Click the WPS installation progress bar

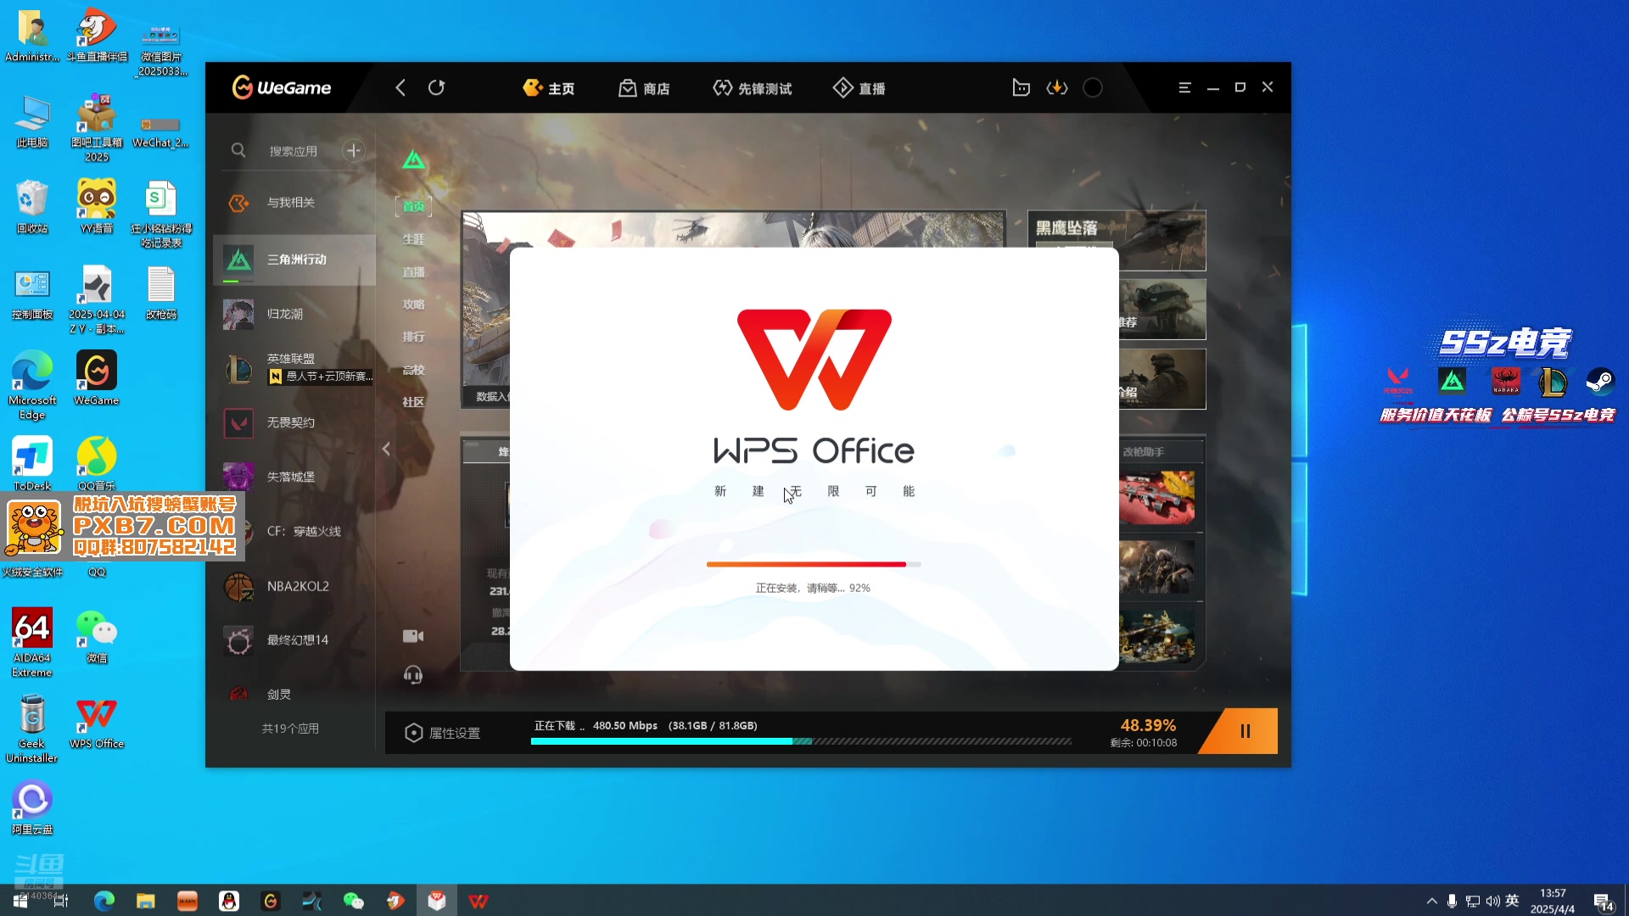pyautogui.click(x=814, y=564)
